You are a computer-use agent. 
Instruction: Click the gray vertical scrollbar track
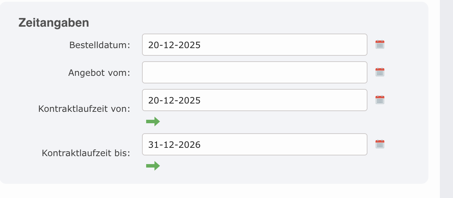(446, 99)
